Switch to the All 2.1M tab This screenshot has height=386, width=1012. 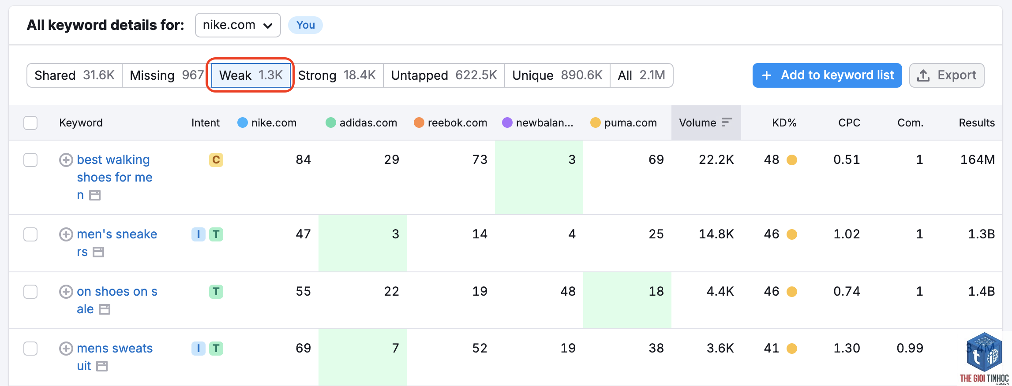(x=641, y=75)
